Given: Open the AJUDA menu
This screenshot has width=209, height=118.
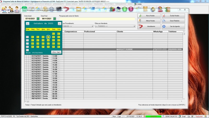Looking at the screenshot, I should [x=130, y=4].
